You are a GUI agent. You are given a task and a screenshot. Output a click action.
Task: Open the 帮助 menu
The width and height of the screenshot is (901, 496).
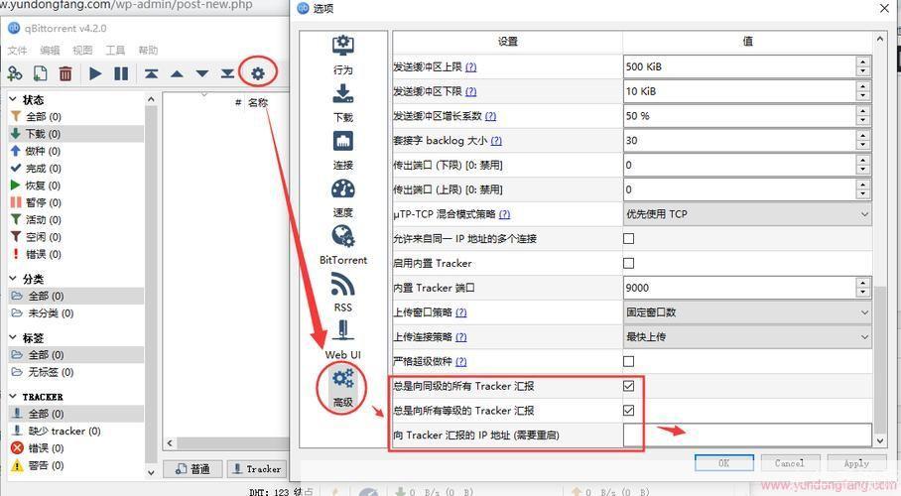[148, 51]
